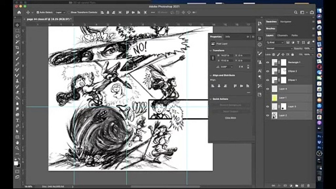
Task: Open the search icon in the options bar
Action: pos(296,12)
